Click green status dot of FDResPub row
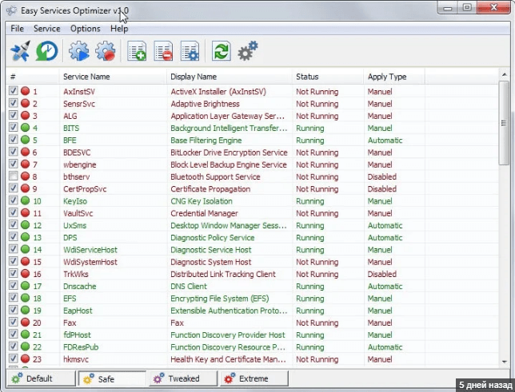515x392 pixels. click(26, 346)
